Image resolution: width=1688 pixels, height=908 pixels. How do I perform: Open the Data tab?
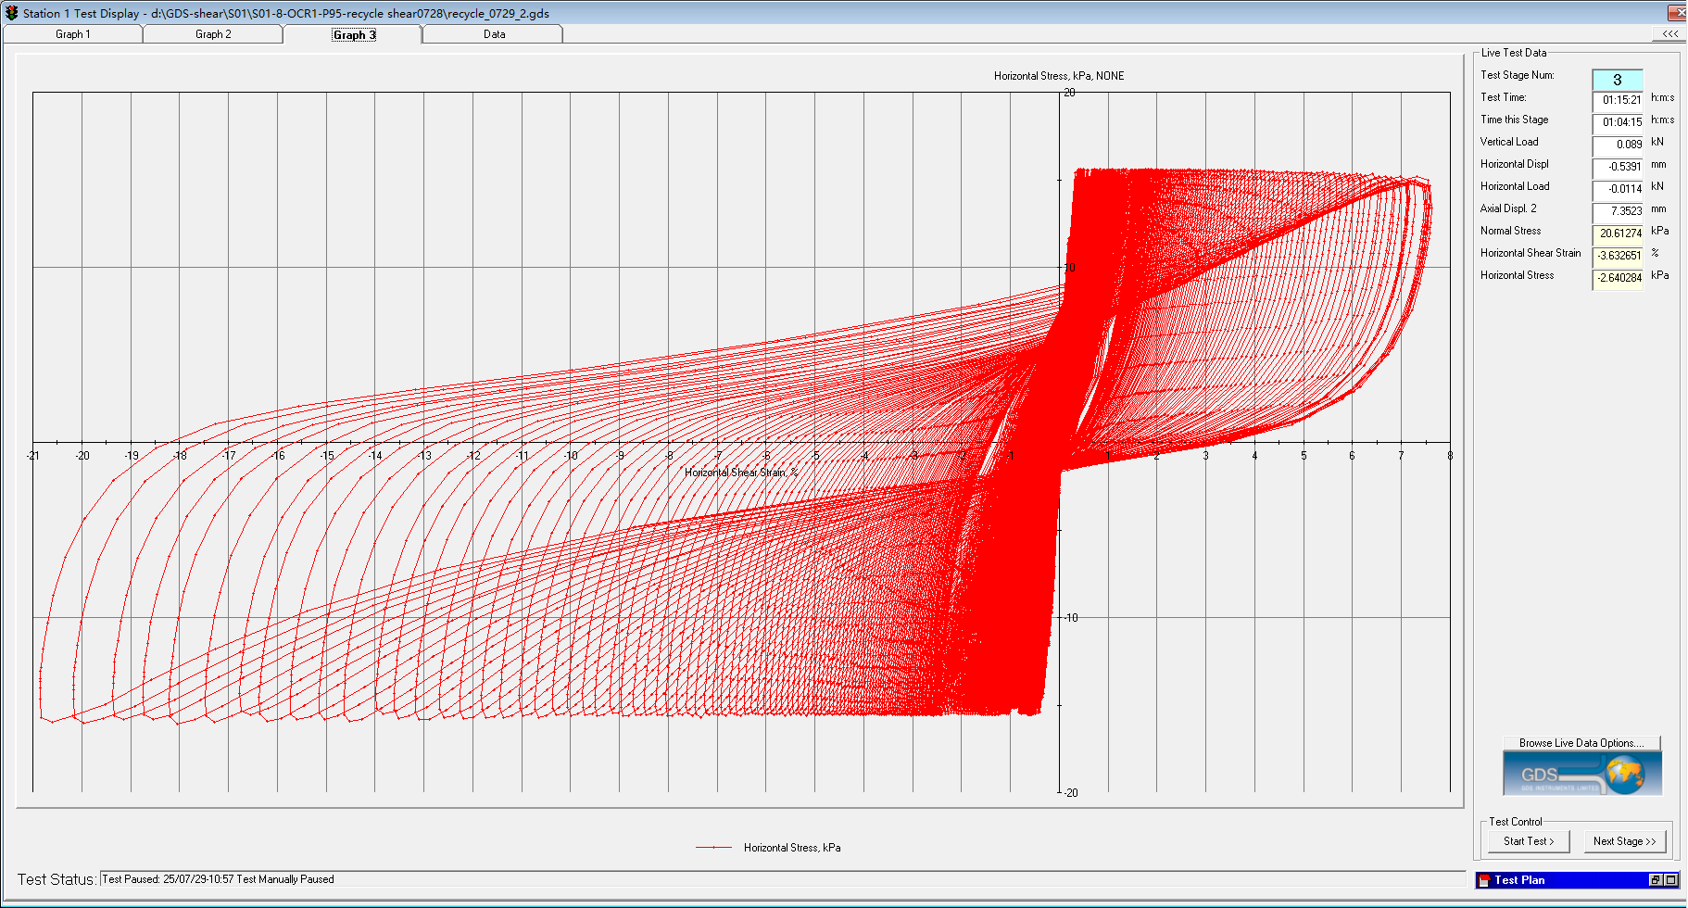(494, 34)
